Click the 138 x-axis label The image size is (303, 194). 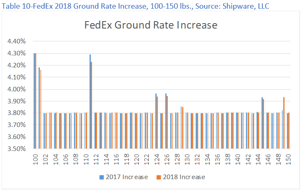(x=228, y=159)
